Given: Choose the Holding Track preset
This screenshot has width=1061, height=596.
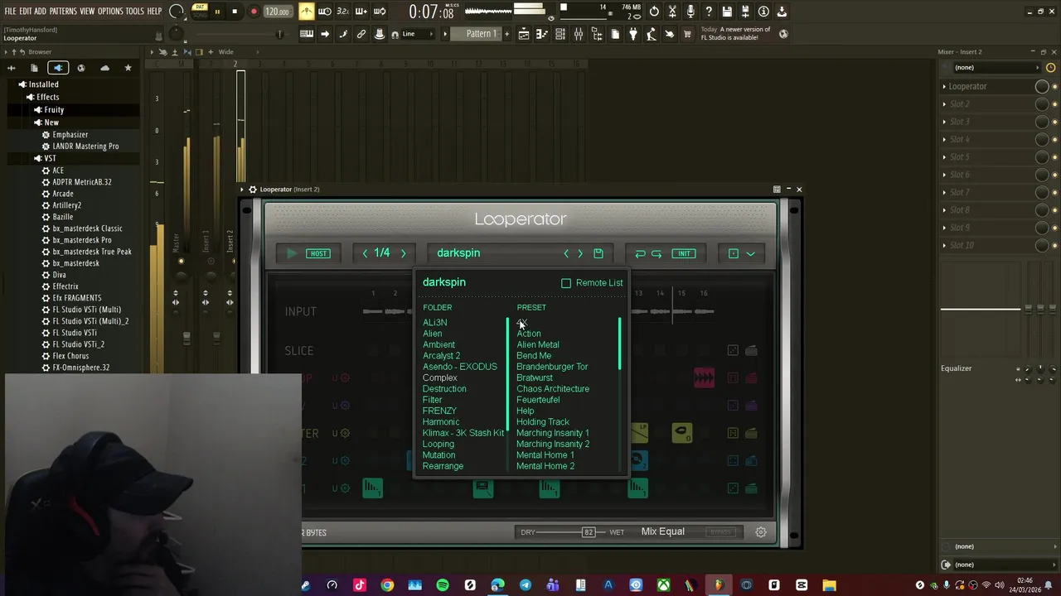Looking at the screenshot, I should click(x=543, y=421).
